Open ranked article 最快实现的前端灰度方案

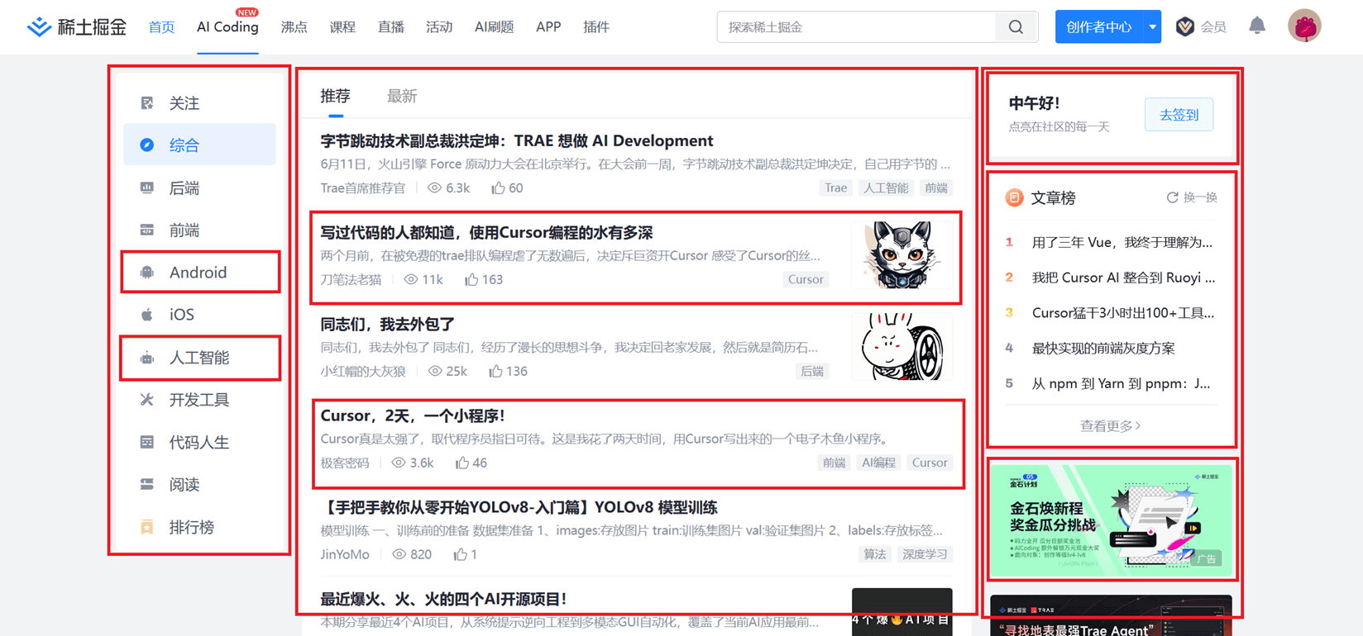tap(1103, 349)
